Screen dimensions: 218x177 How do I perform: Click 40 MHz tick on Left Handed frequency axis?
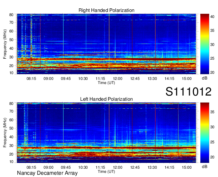click(11, 137)
